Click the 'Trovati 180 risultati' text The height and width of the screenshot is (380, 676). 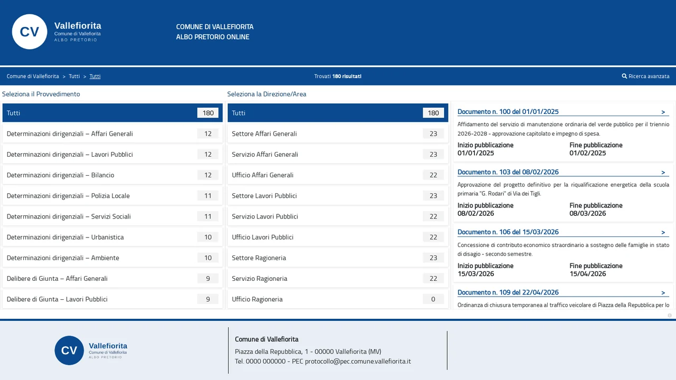(x=338, y=76)
